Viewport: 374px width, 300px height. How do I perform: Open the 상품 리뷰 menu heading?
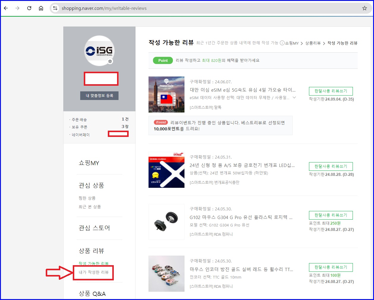[x=91, y=251]
